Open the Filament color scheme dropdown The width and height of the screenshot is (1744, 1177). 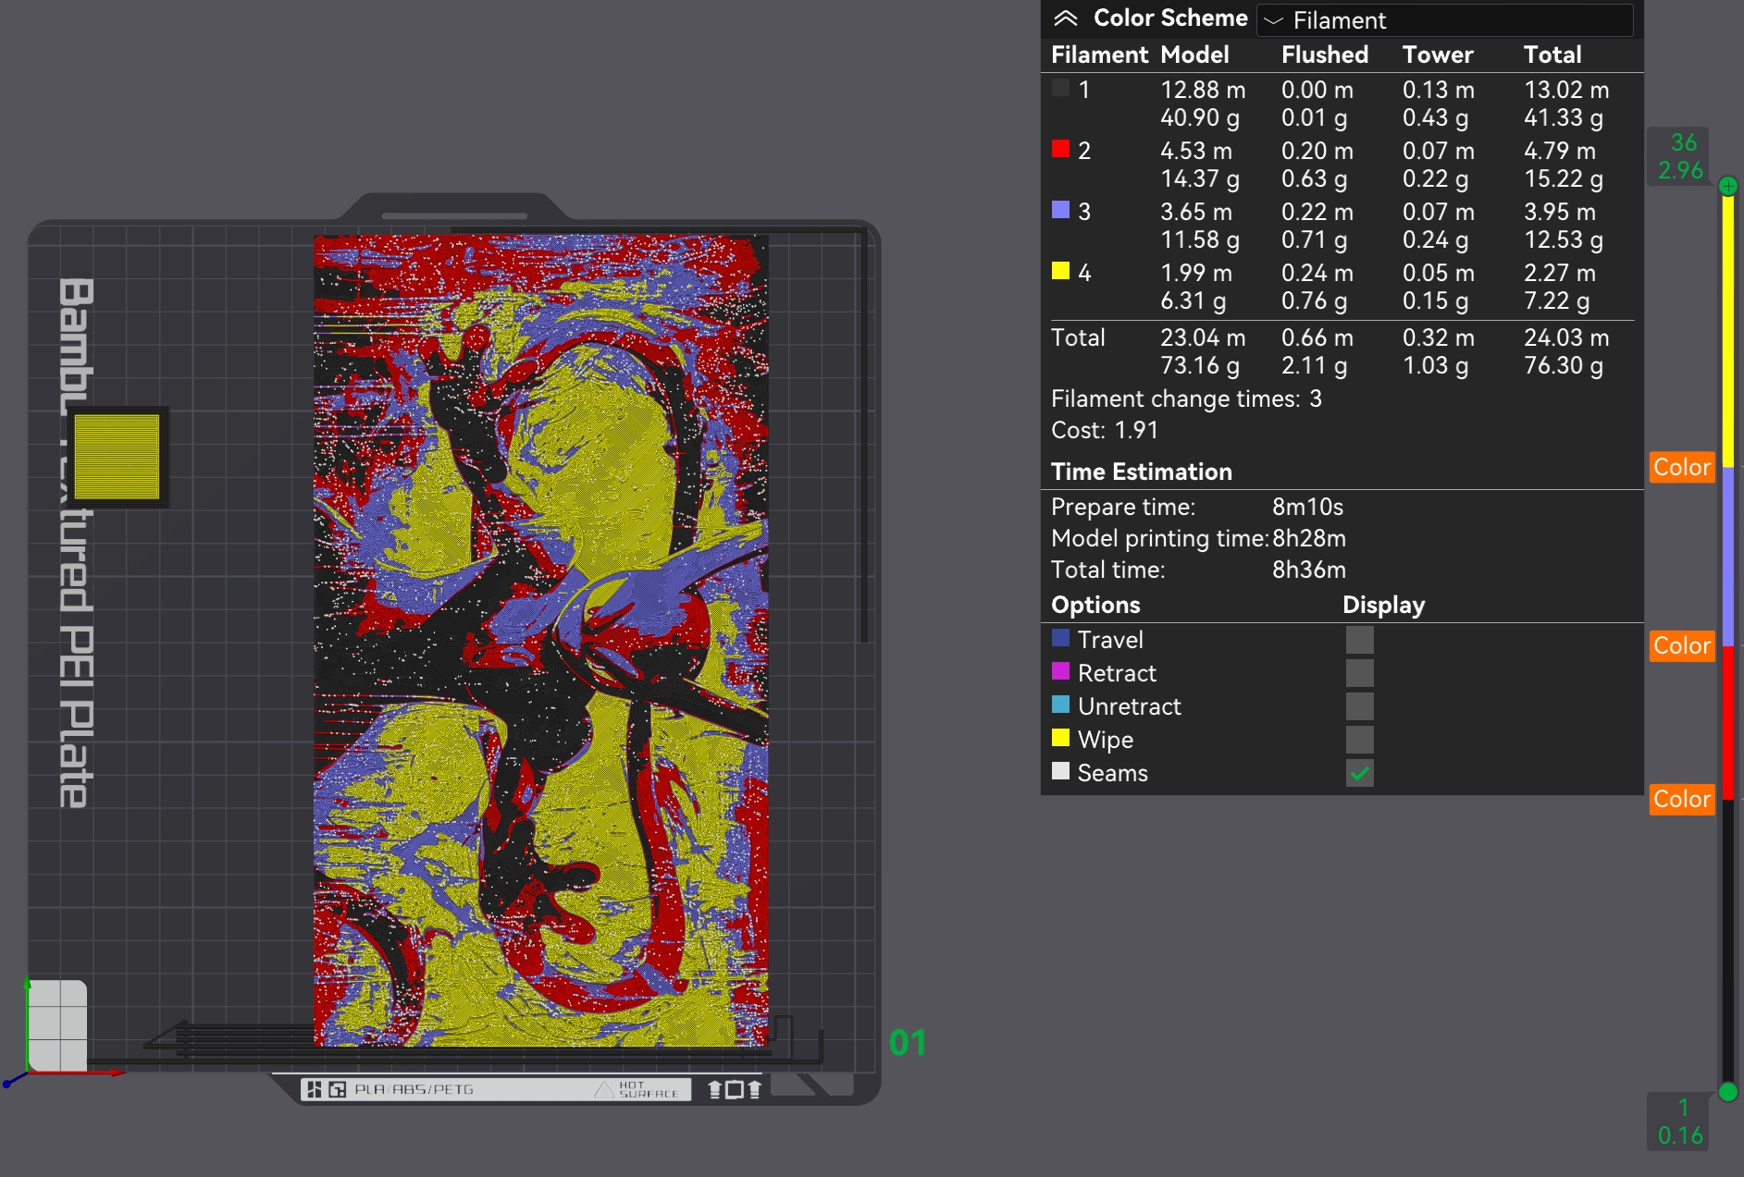(x=1444, y=19)
